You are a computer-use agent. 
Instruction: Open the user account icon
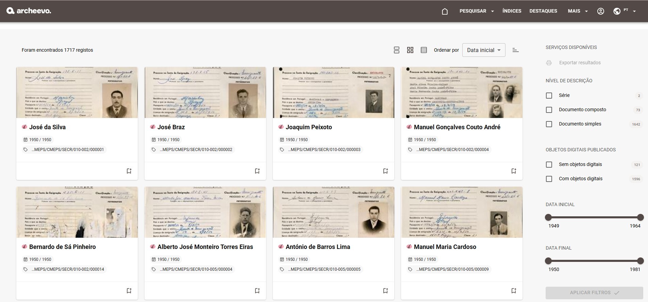[x=601, y=11]
